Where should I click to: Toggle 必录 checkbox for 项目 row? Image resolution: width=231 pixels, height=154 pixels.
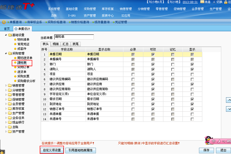click(x=133, y=74)
